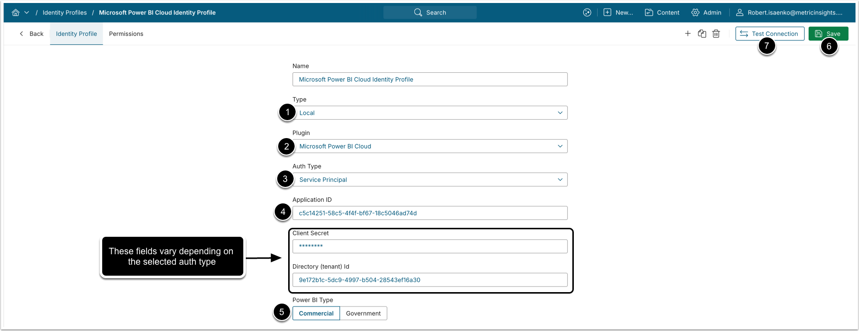Click the floppy disk Save icon
859x331 pixels.
[x=819, y=33]
